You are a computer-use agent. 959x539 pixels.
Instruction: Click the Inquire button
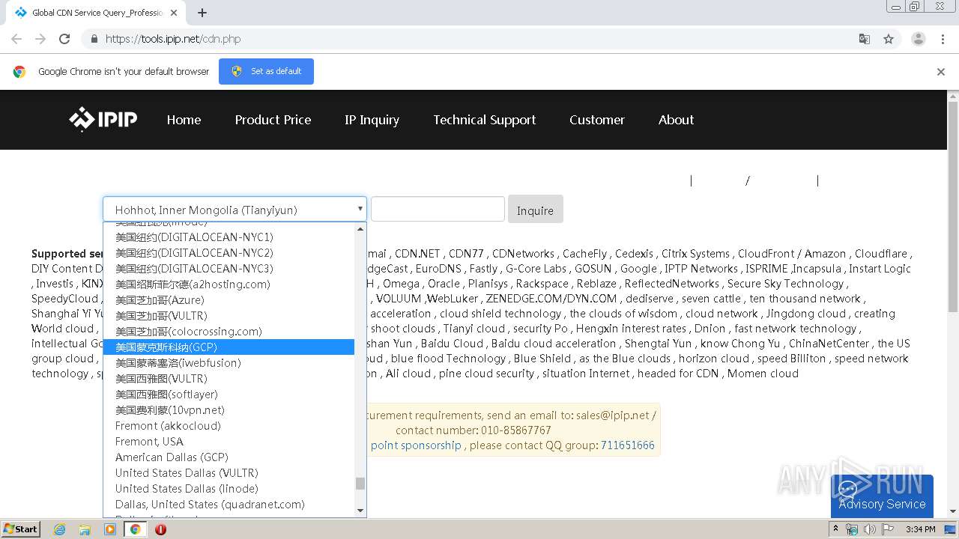click(x=535, y=210)
